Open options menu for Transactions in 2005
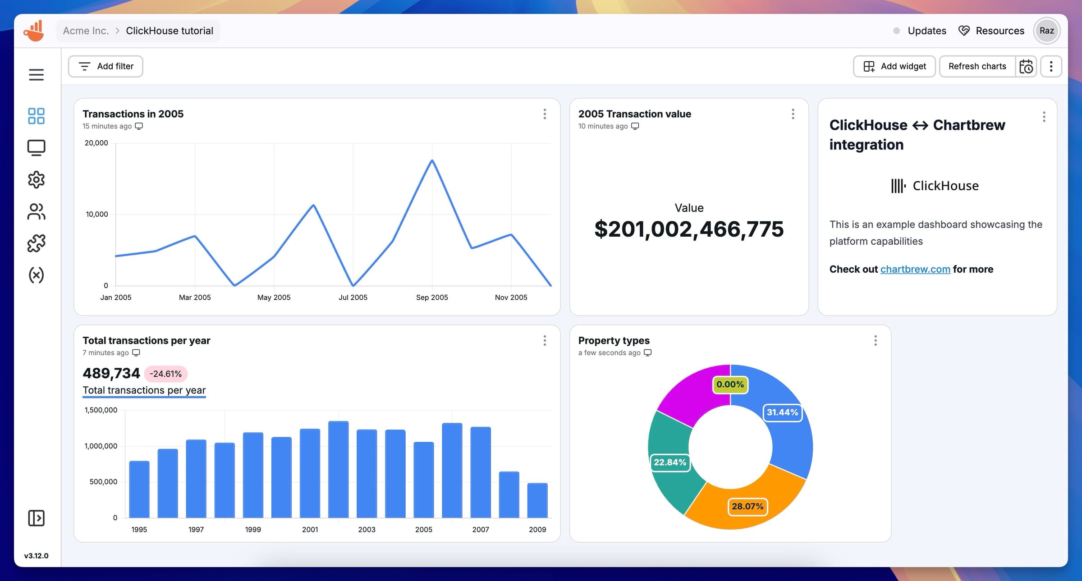 545,115
